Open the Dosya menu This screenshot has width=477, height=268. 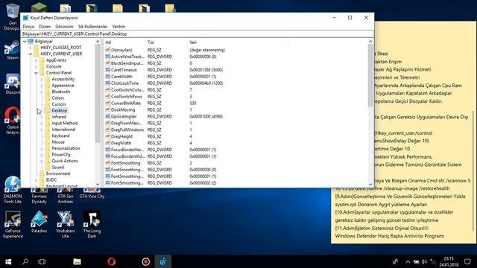point(28,27)
